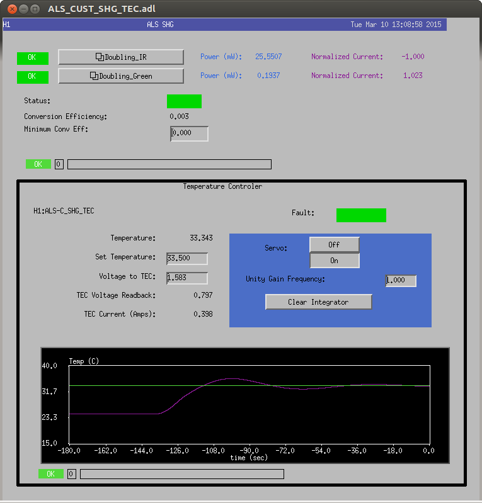The image size is (482, 503).
Task: Click the temperature strip chart plot
Action: [245, 405]
